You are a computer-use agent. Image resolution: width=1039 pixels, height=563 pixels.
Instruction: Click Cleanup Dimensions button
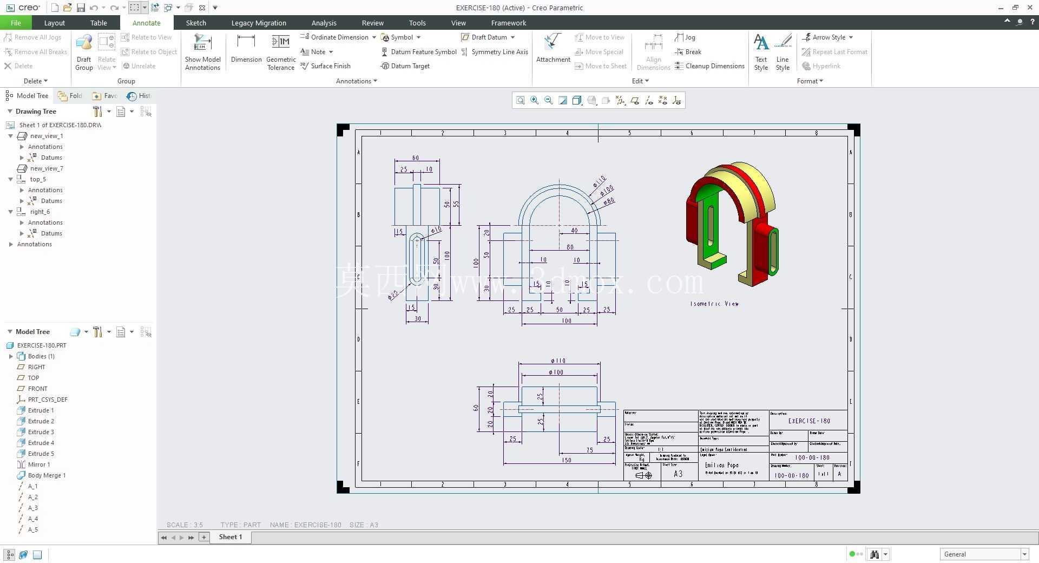coord(709,66)
